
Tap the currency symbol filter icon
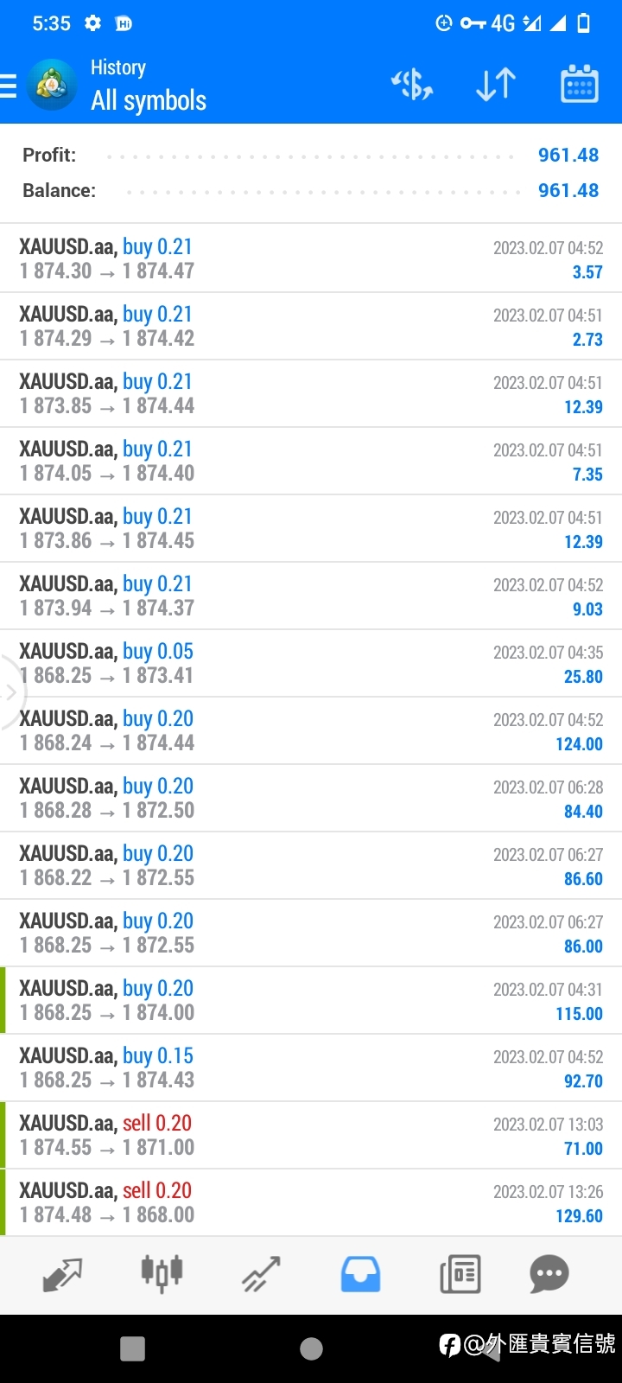(412, 85)
